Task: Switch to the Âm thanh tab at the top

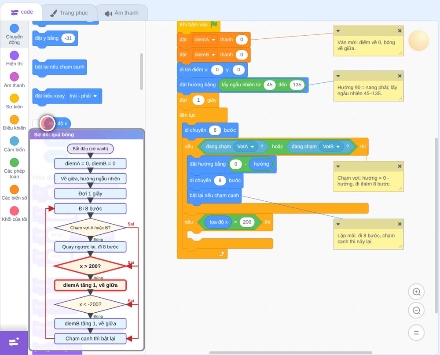Action: coord(122,13)
